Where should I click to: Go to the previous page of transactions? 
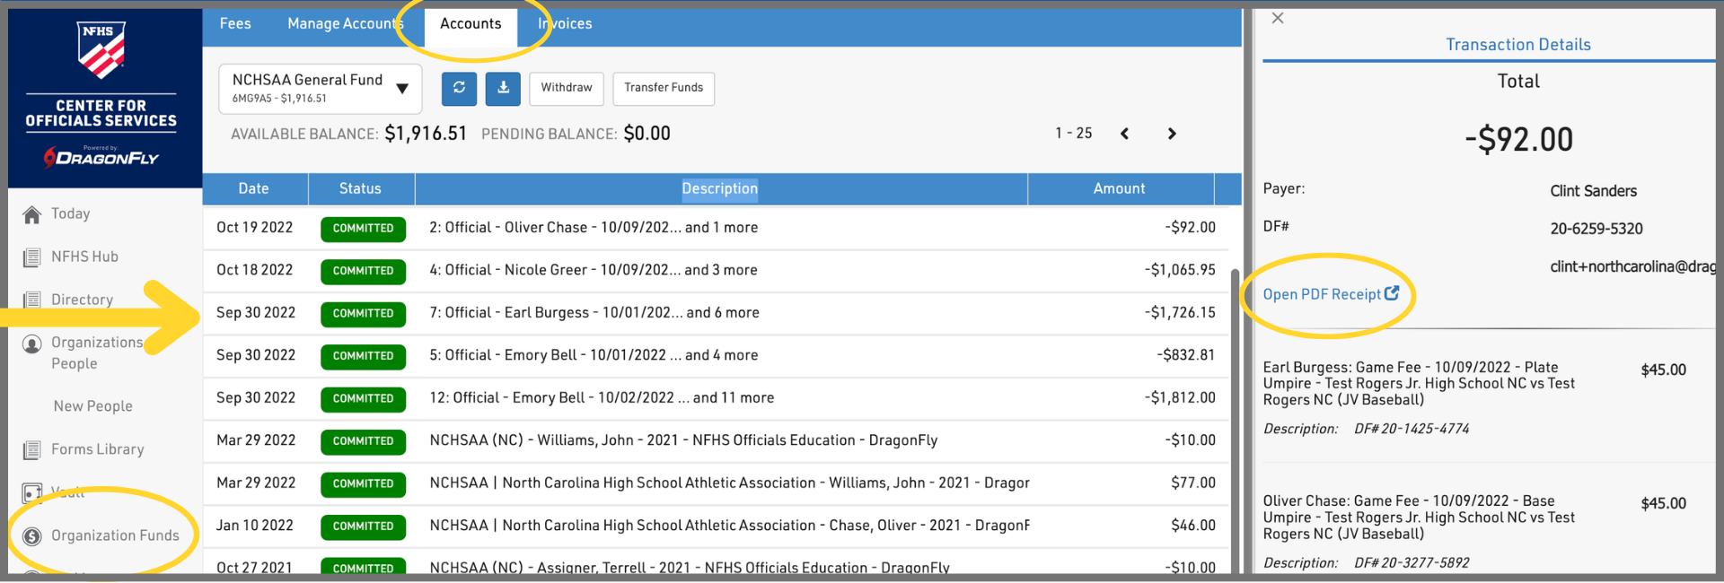tap(1124, 134)
